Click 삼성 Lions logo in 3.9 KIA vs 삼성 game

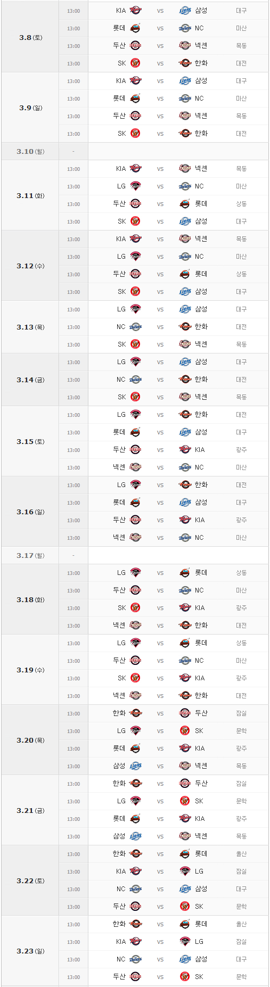[x=185, y=81]
